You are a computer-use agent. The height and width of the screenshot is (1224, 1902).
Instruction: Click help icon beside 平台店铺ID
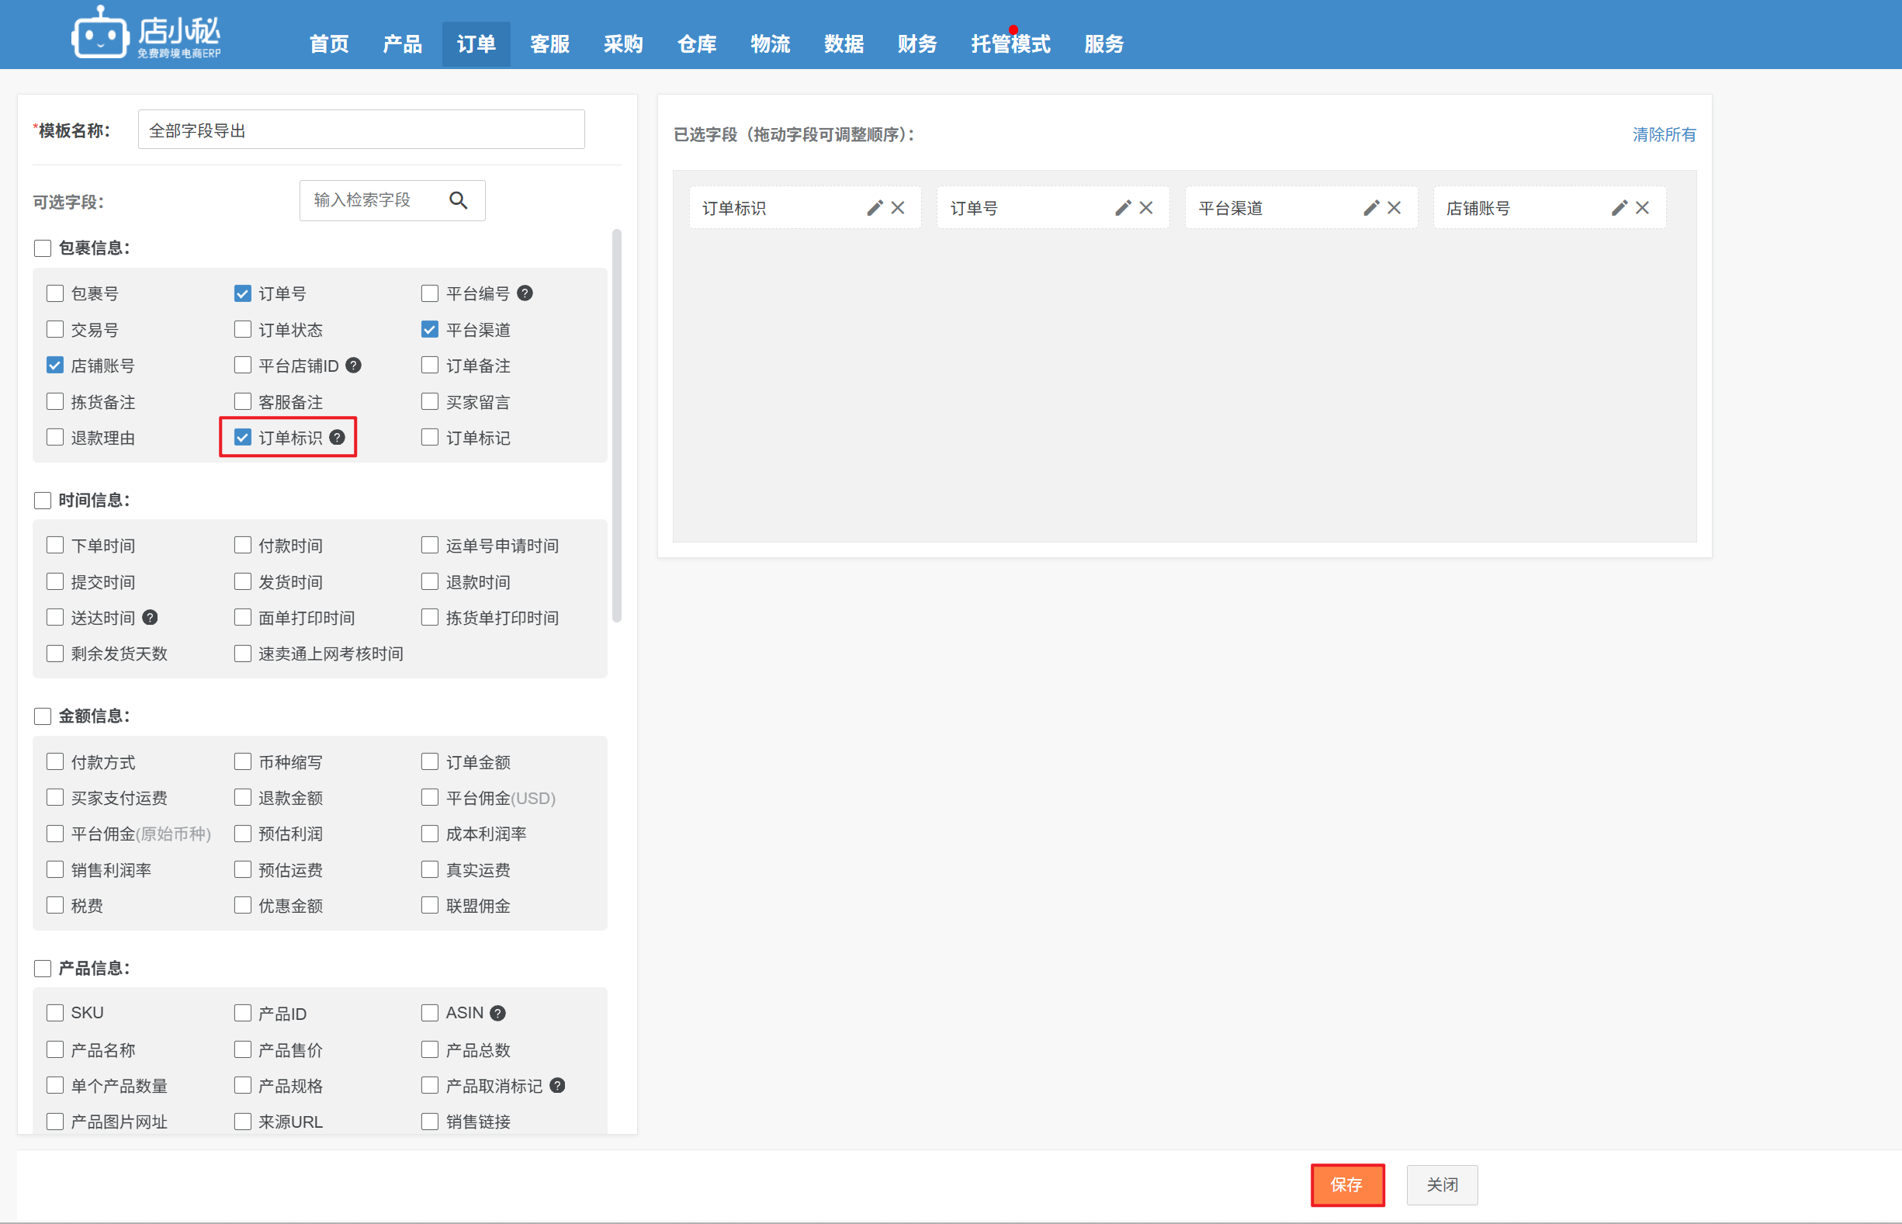tap(354, 366)
